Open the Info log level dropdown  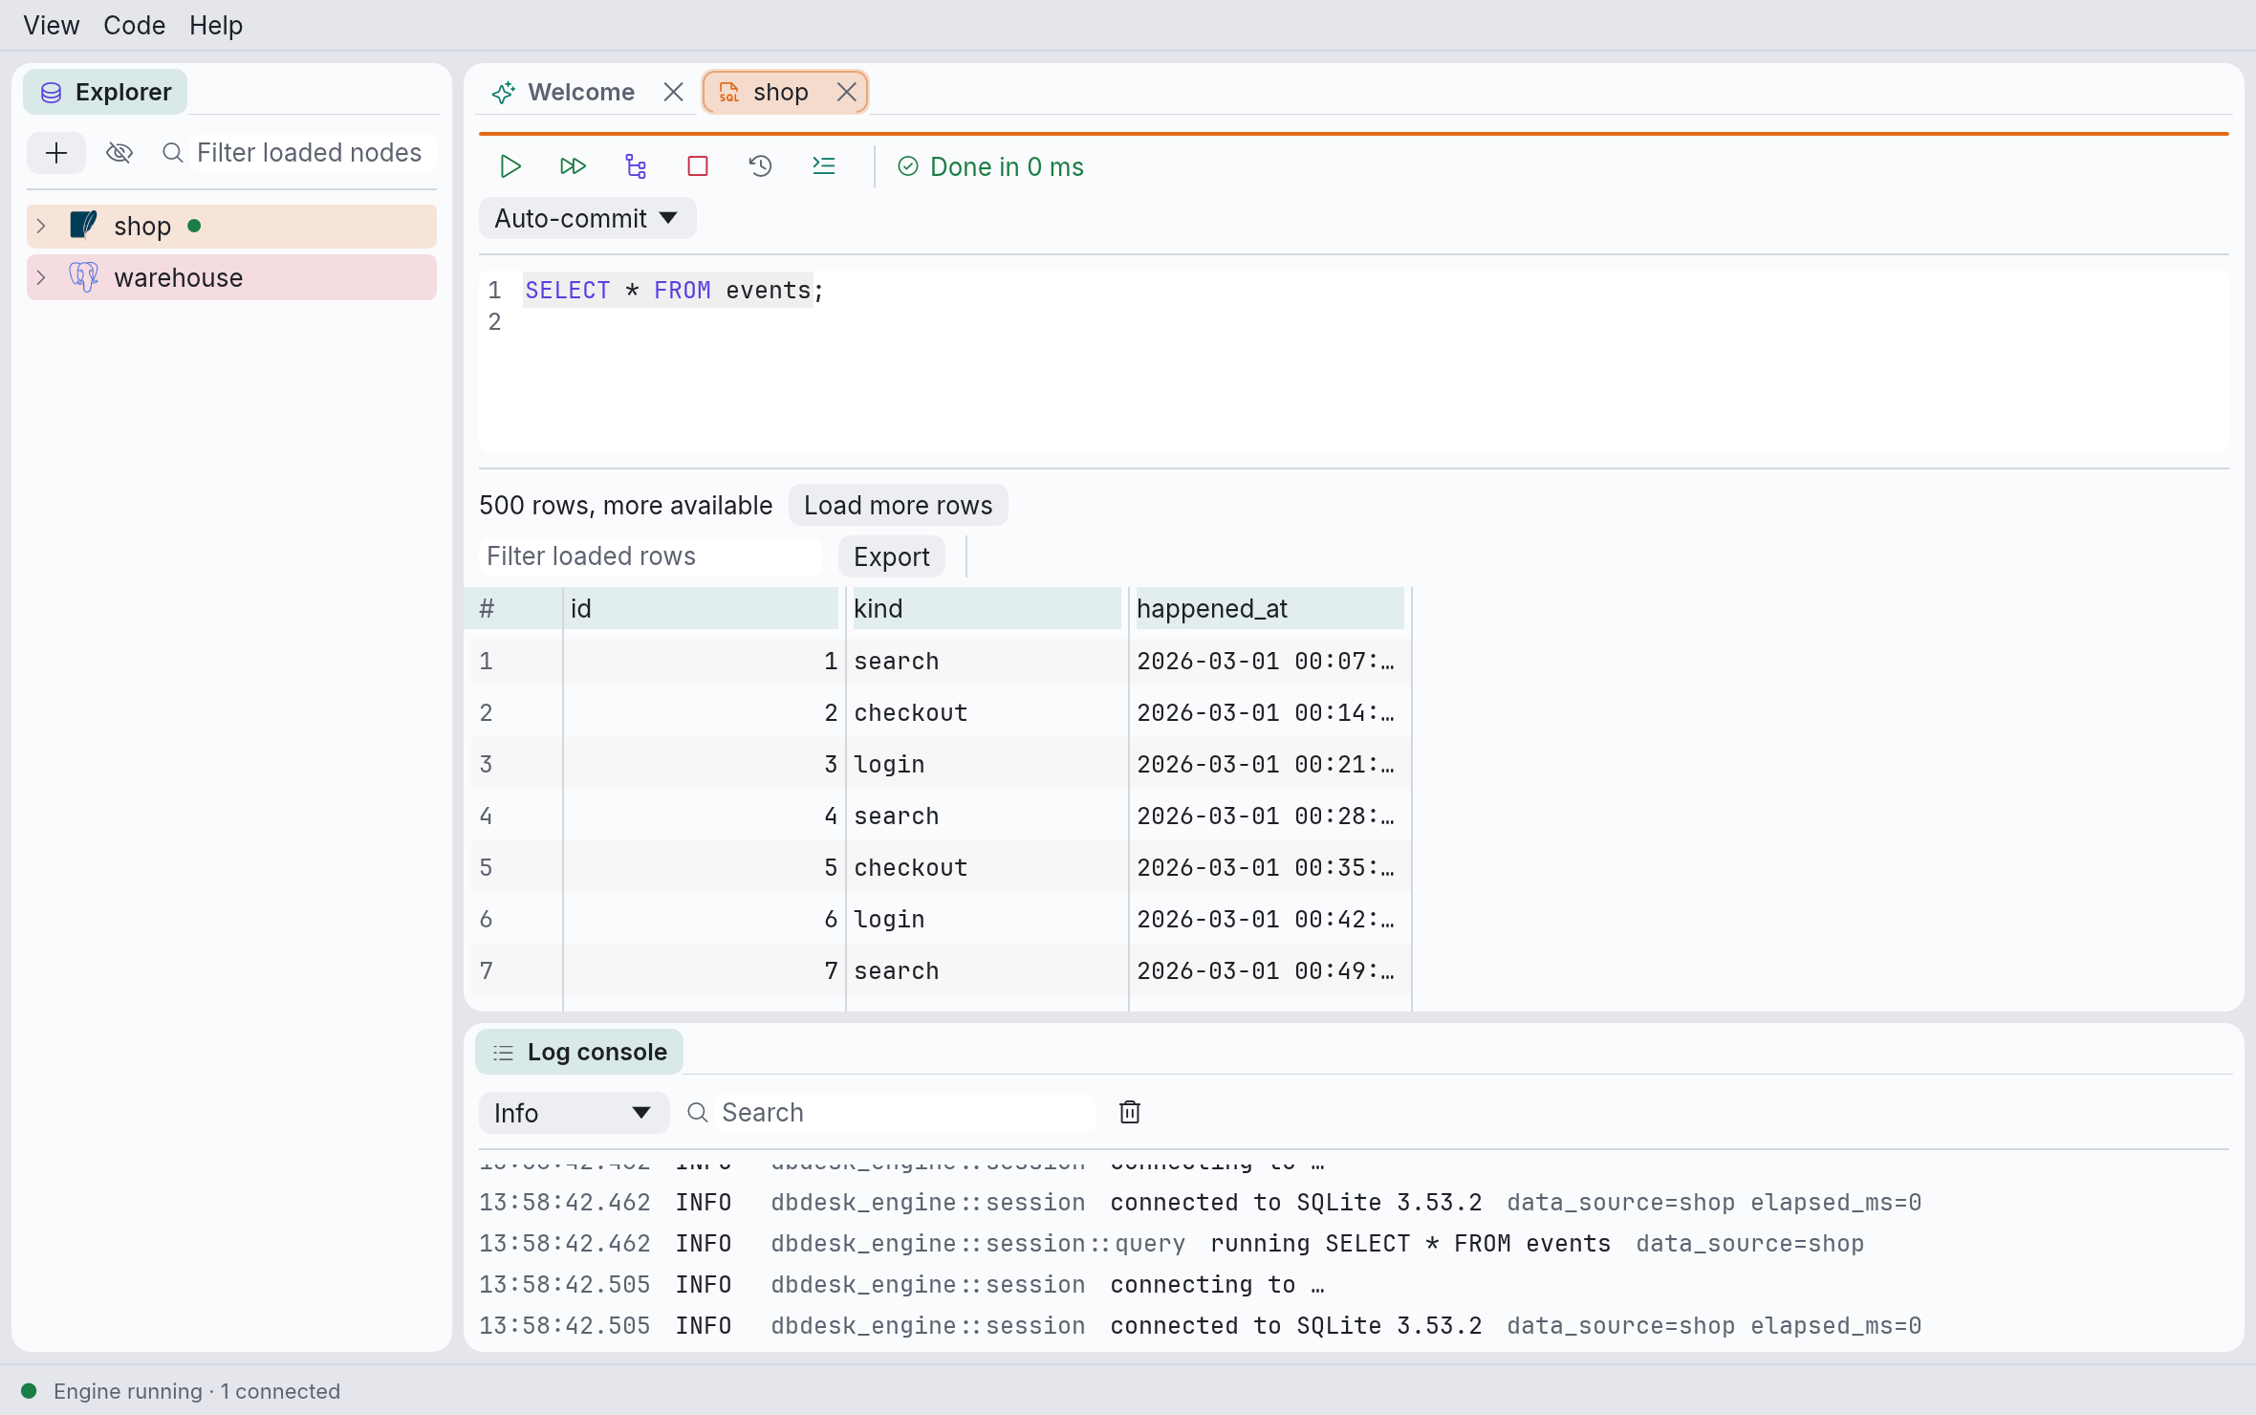[x=574, y=1113]
